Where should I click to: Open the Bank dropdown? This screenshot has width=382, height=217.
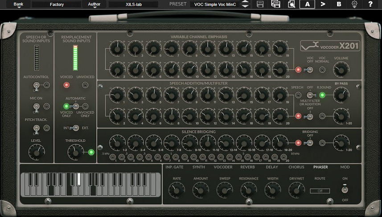tap(19, 4)
